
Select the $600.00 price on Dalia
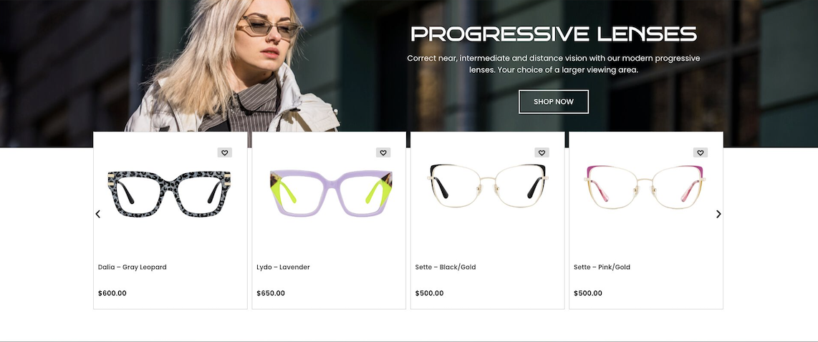click(x=112, y=293)
